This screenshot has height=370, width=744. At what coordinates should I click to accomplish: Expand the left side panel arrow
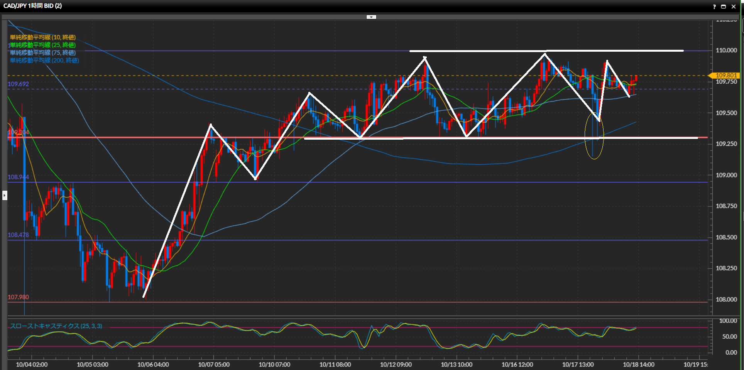point(5,196)
